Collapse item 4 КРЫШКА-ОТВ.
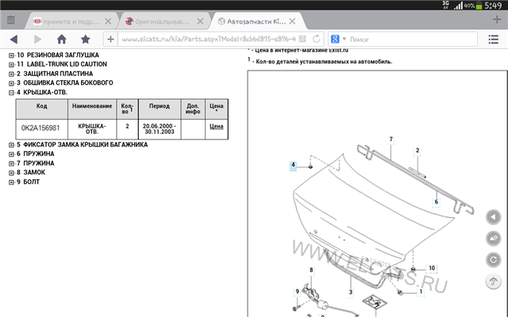The width and height of the screenshot is (508, 317). pyautogui.click(x=11, y=93)
